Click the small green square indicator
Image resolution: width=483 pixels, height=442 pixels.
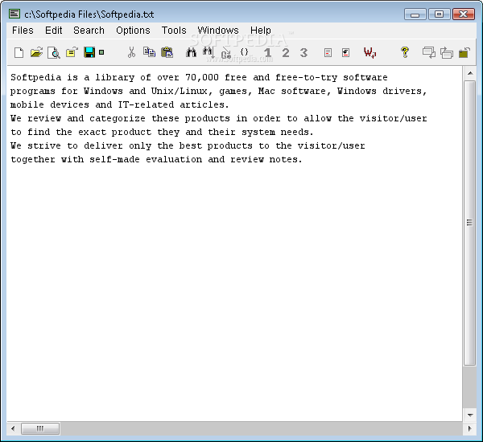[x=101, y=52]
